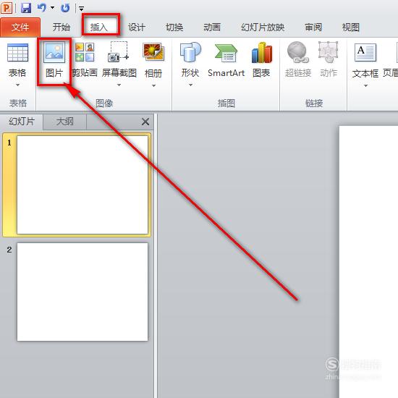Viewport: 398px width, 398px height.
Task: Switch to the 视图 (View) tab
Action: (x=351, y=27)
